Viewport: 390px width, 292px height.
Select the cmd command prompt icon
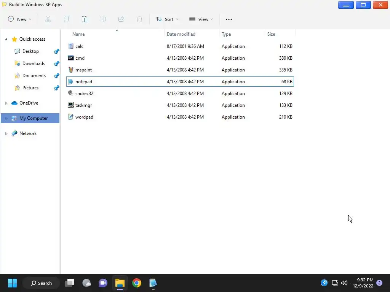[x=70, y=58]
